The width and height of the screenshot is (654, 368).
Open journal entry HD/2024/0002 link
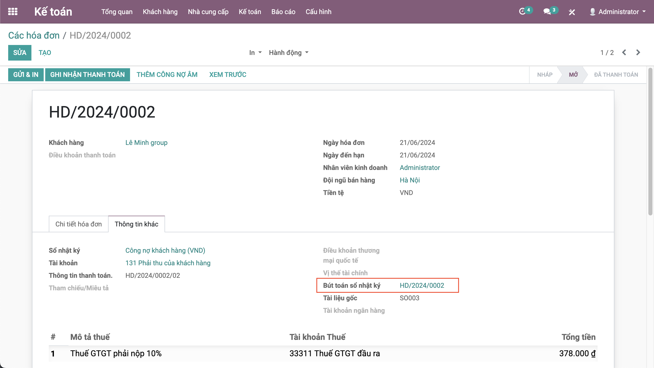coord(422,285)
